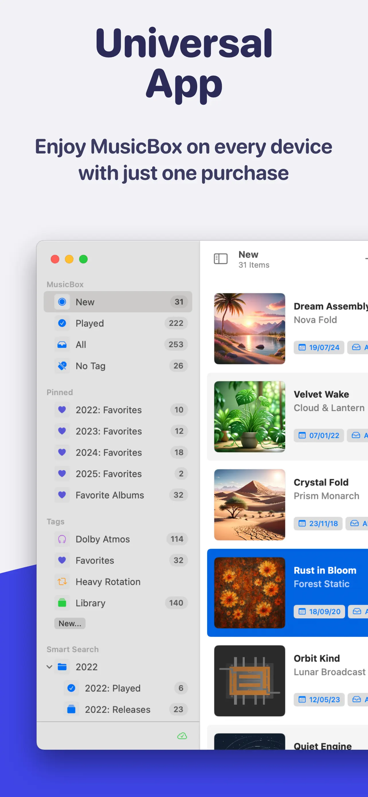Open the 2022: Played smart search
The height and width of the screenshot is (797, 368).
tap(118, 688)
